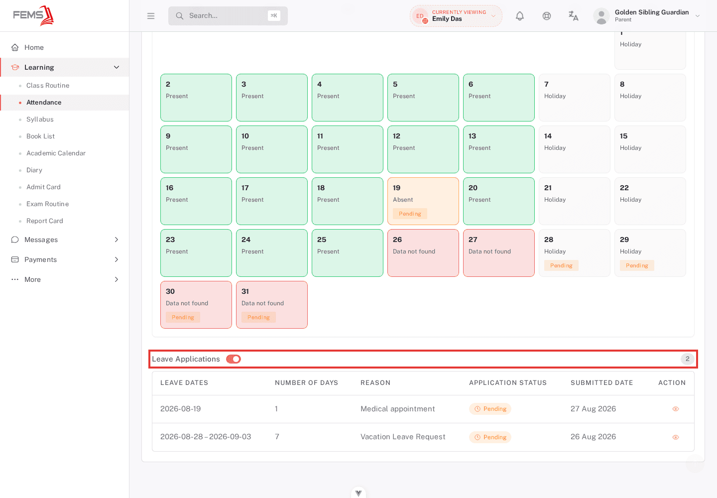This screenshot has width=717, height=498.
Task: Select day 26 Data not found cell
Action: 423,253
